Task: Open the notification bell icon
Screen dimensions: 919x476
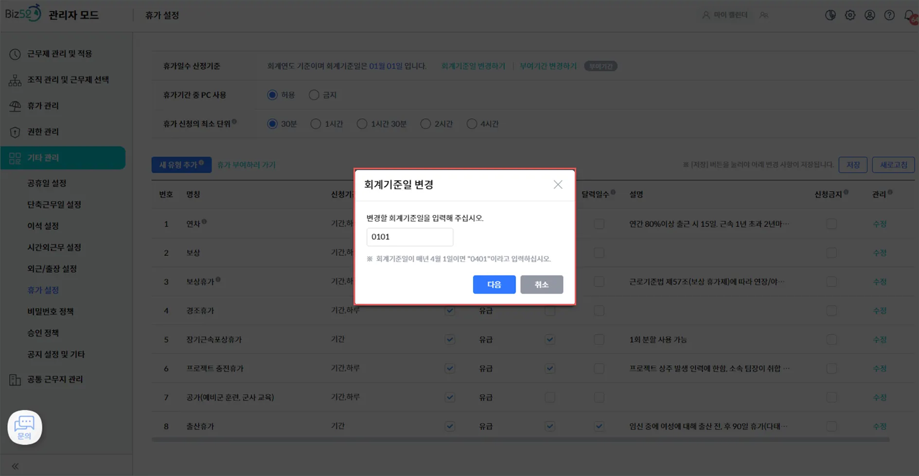Action: tap(910, 16)
